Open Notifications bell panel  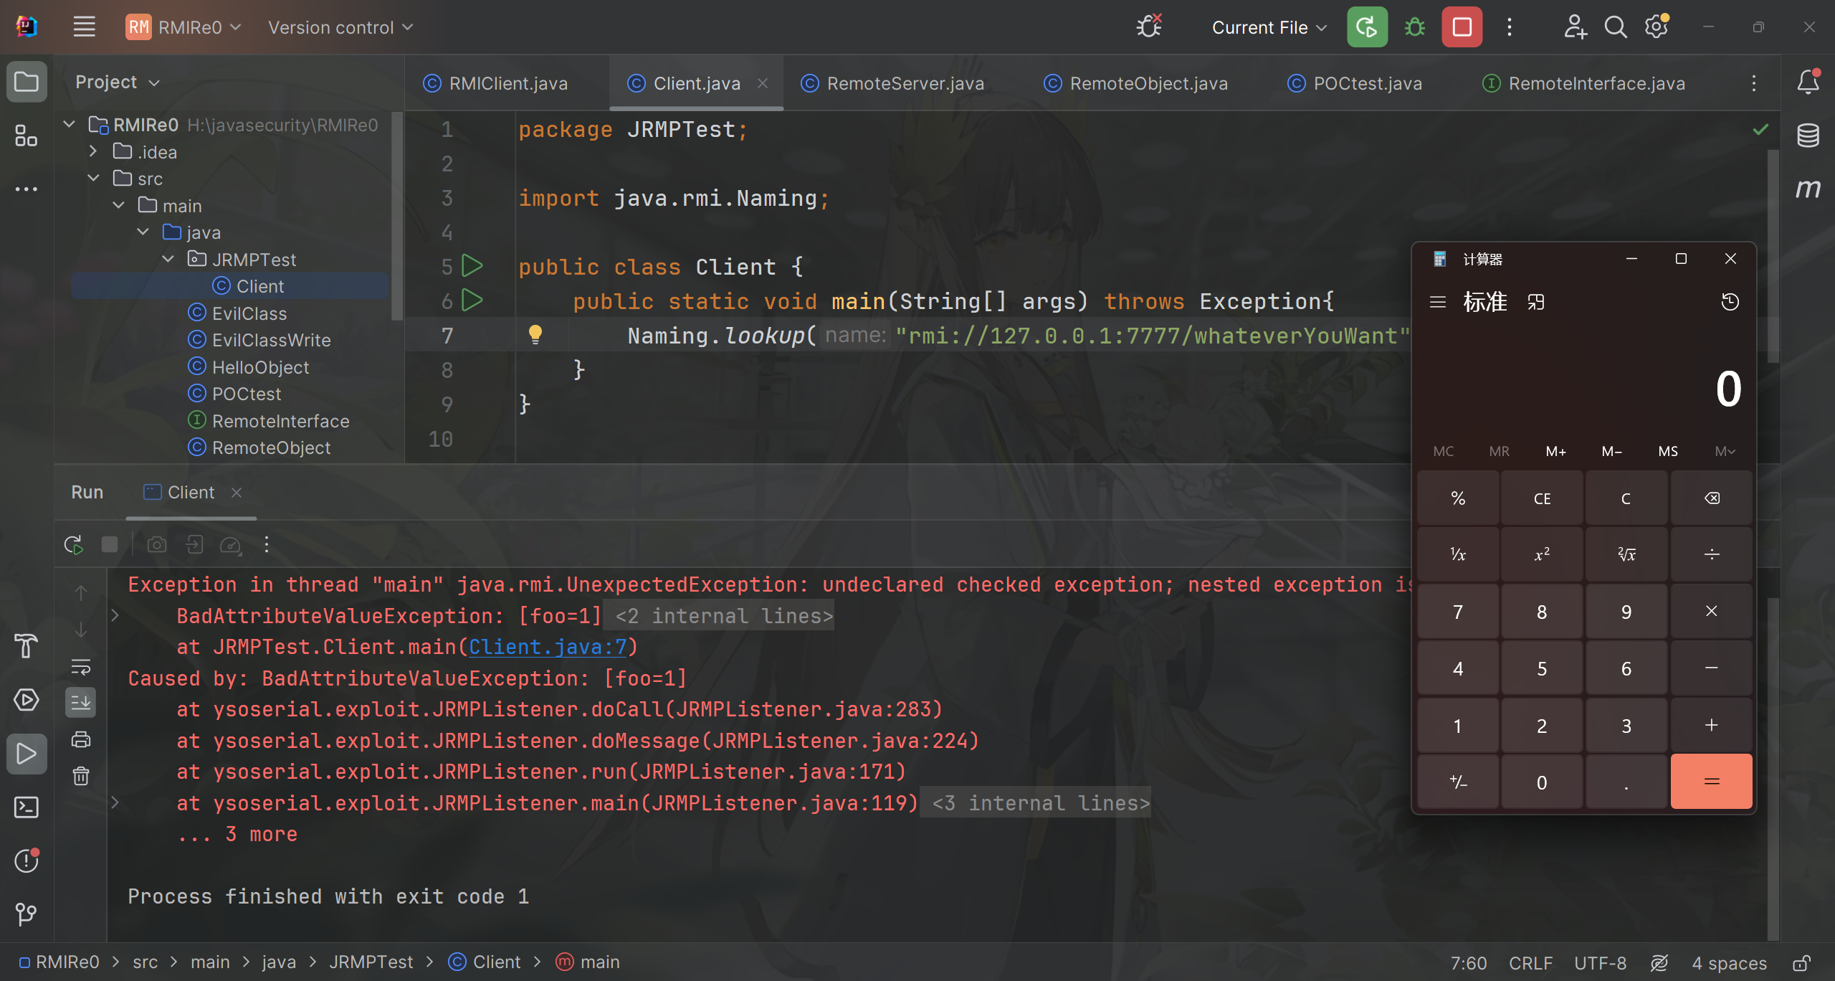pyautogui.click(x=1808, y=82)
